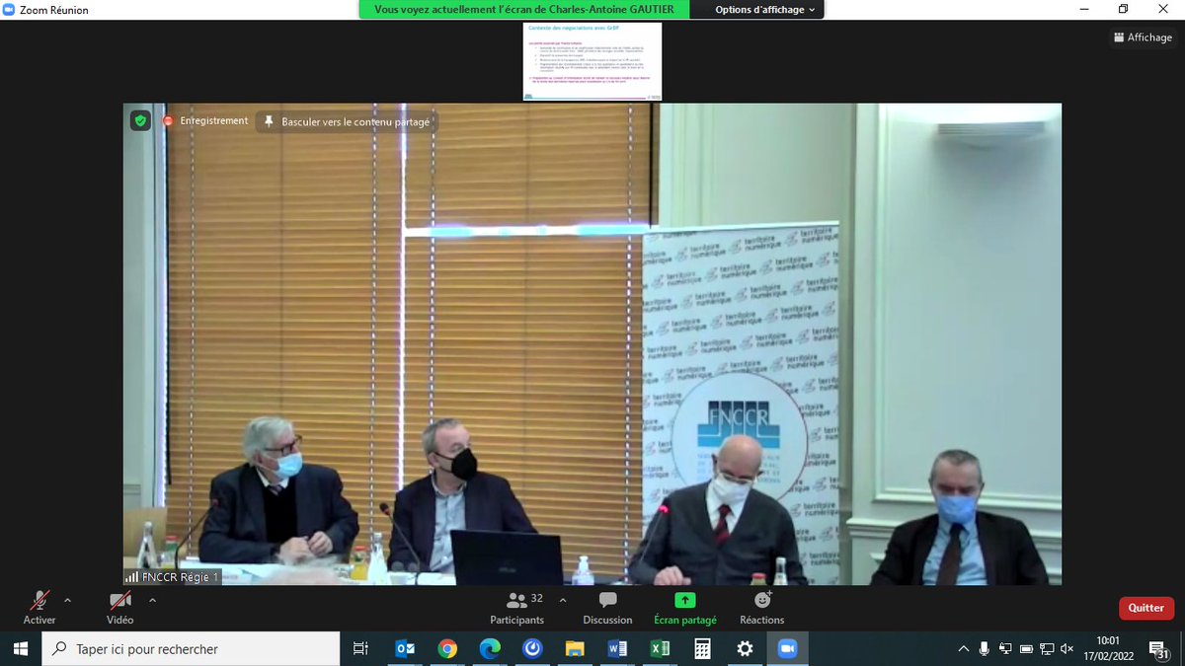Click FNCCR Régie 1 name label
The image size is (1185, 666).
[x=172, y=577]
